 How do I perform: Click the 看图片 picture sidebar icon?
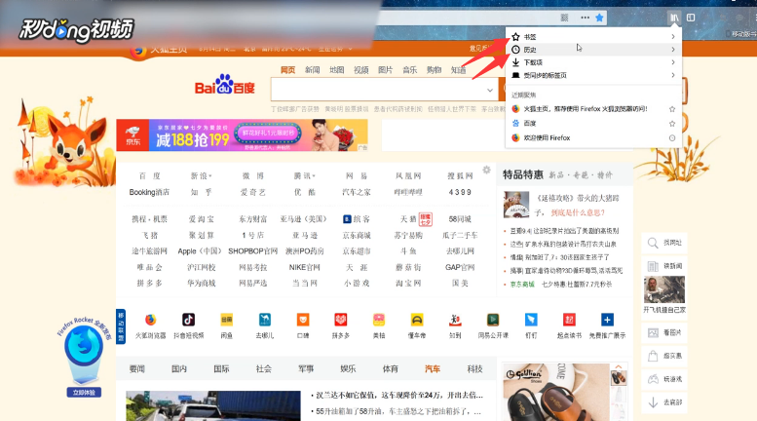[653, 332]
